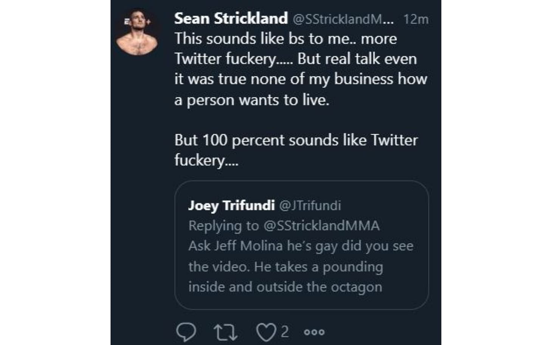This screenshot has height=345, width=552.
Task: Click the 'But 100 percent sounds' paragraph
Action: (x=296, y=140)
